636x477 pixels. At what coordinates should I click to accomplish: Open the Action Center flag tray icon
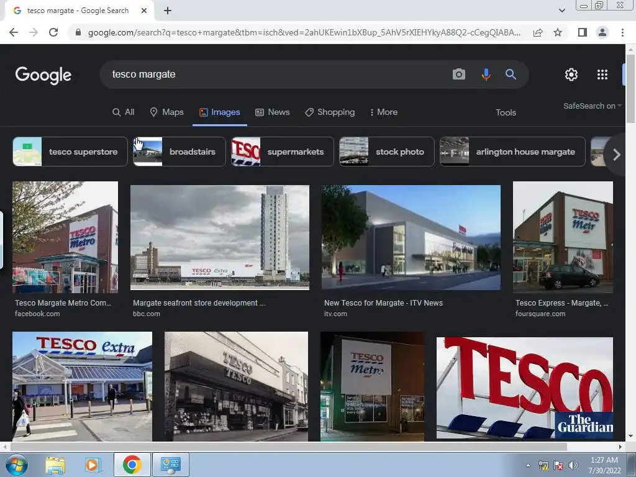click(558, 466)
